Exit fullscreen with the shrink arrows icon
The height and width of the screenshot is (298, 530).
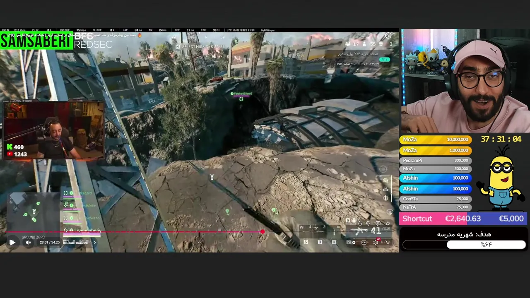click(387, 243)
